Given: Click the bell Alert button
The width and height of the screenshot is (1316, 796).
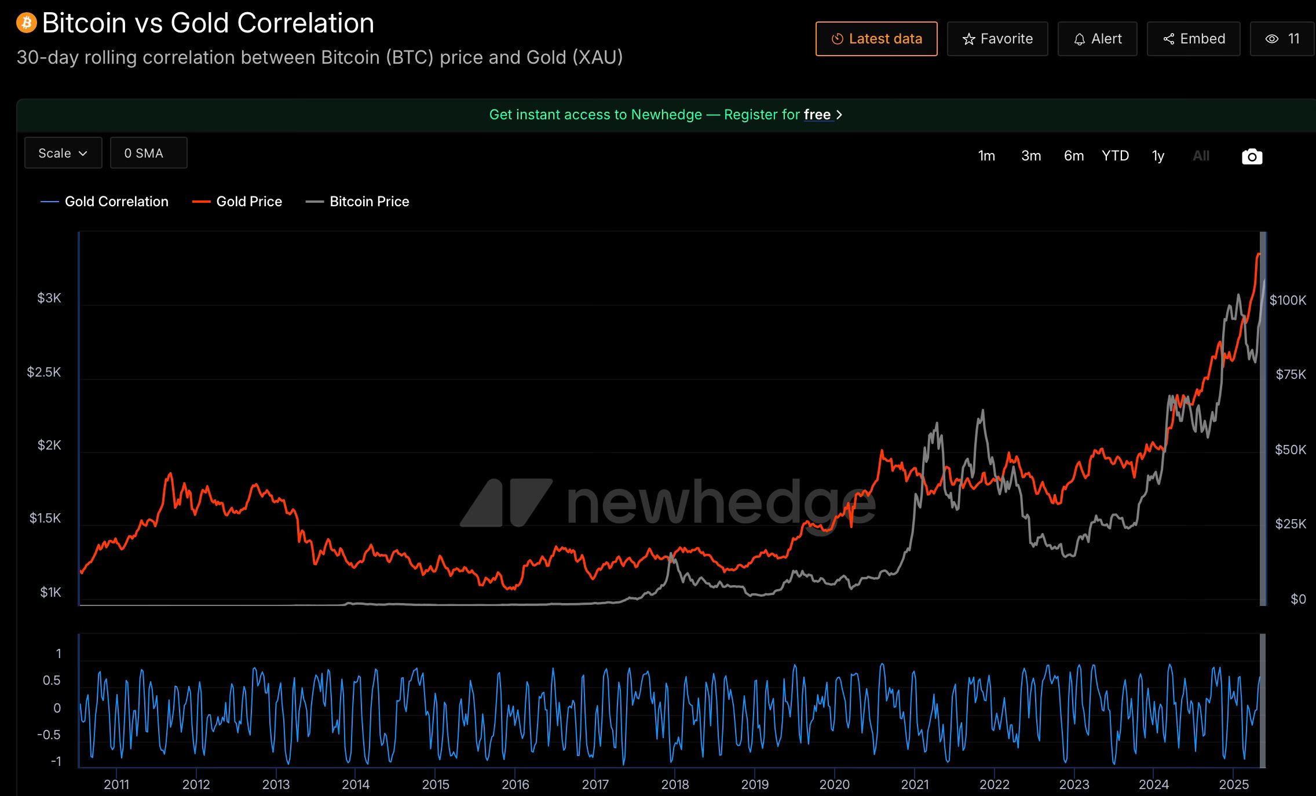Looking at the screenshot, I should pyautogui.click(x=1097, y=39).
